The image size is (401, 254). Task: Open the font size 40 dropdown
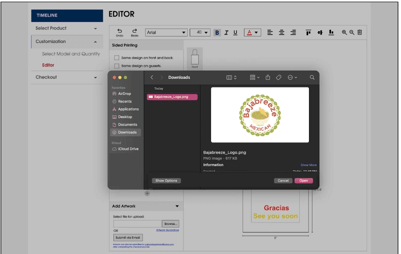pyautogui.click(x=200, y=32)
